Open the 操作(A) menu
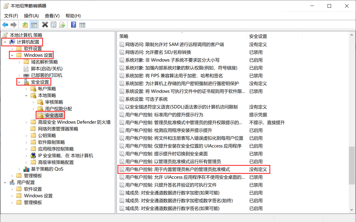 pos(31,16)
